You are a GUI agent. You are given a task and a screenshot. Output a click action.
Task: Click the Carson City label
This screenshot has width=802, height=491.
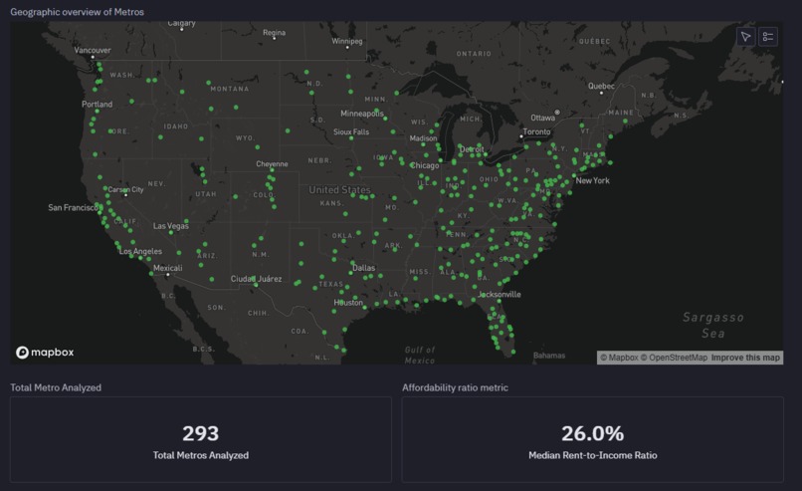125,189
